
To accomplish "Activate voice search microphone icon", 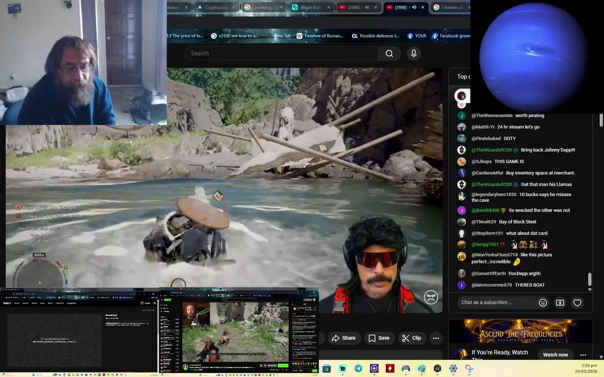I will coord(413,53).
